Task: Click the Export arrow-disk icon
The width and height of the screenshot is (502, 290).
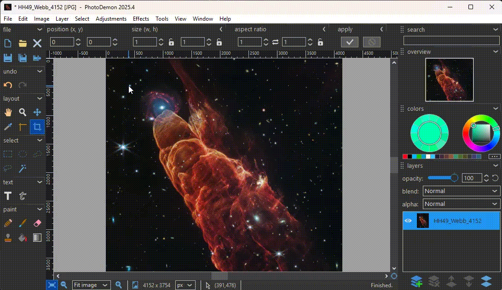Action: (x=37, y=58)
